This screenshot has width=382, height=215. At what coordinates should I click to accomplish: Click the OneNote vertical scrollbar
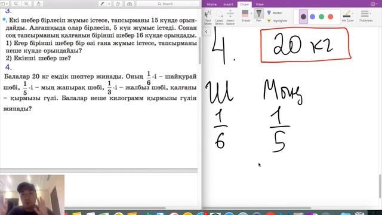[x=380, y=186]
